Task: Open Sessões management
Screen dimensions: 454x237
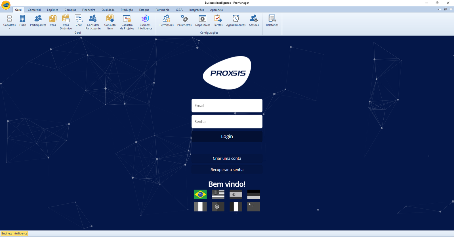Action: click(254, 21)
